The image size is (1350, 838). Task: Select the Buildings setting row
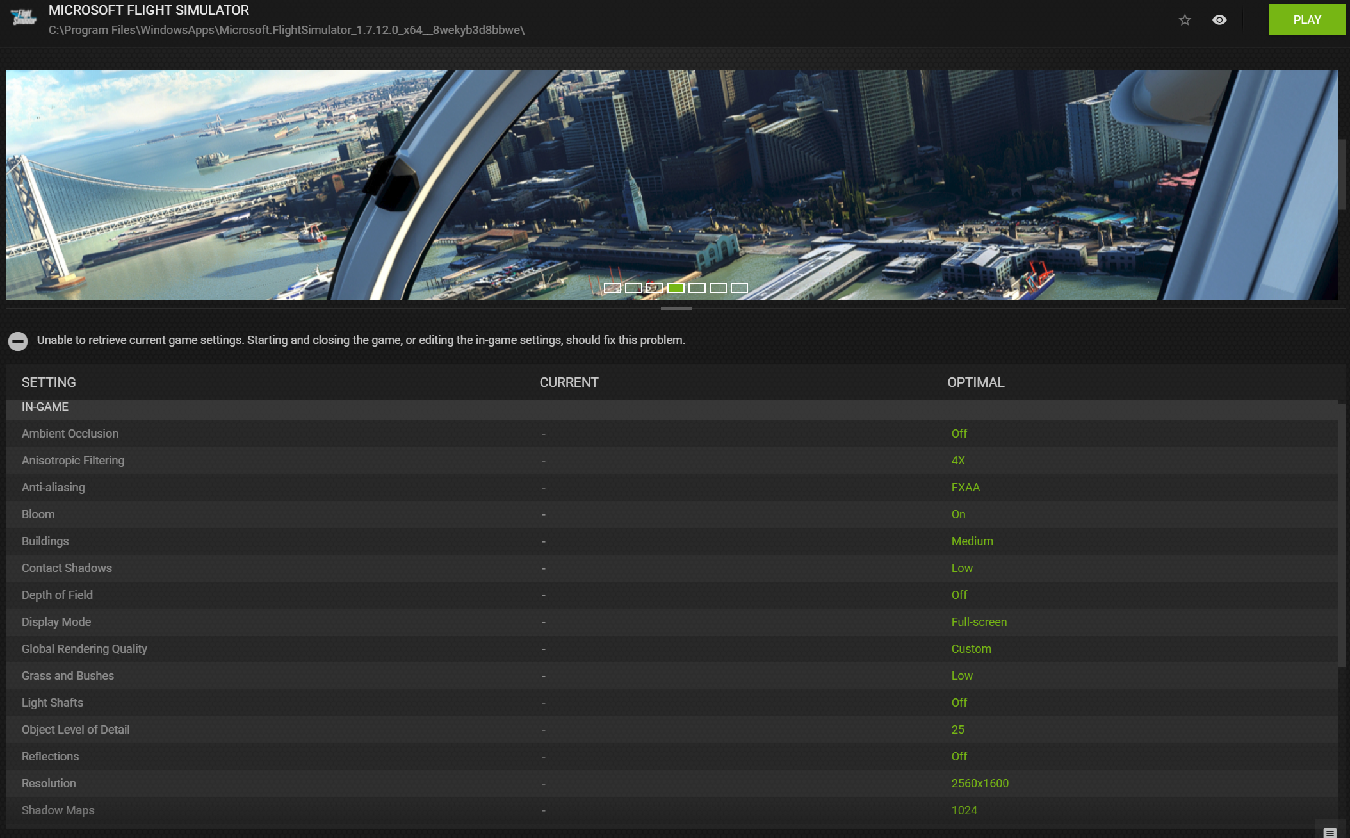(672, 541)
